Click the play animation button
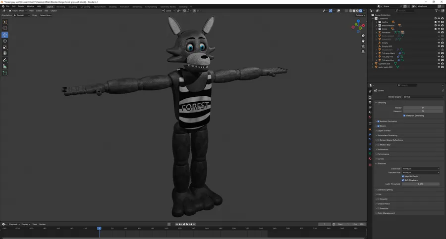The width and height of the screenshot is (446, 239). 187,224
